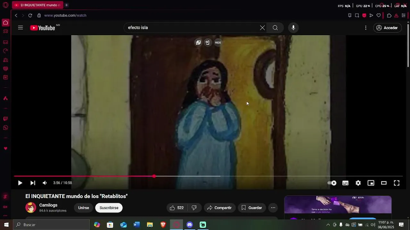Open a new browser tab
The height and width of the screenshot is (230, 410).
[67, 5]
